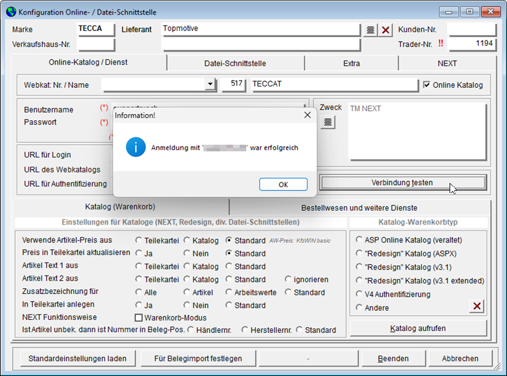The width and height of the screenshot is (507, 376).
Task: Click the Verkaufshaus-Nr. input field
Action: [96, 44]
